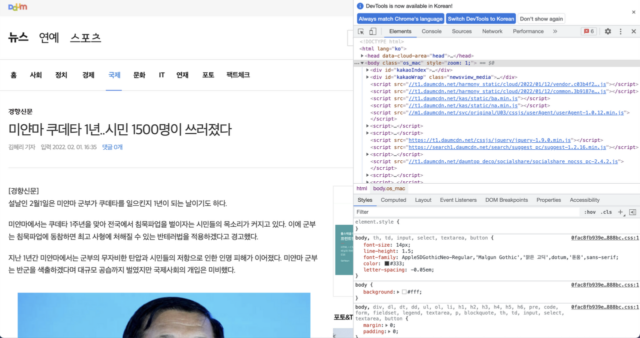The image size is (640, 338).
Task: Go to the IT news category
Action: [161, 75]
